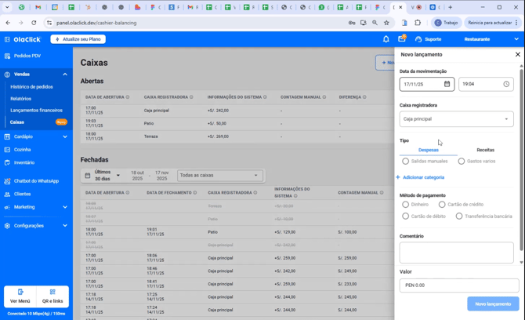Select the Gastos varios radio option
This screenshot has height=320, width=525.
tap(462, 161)
